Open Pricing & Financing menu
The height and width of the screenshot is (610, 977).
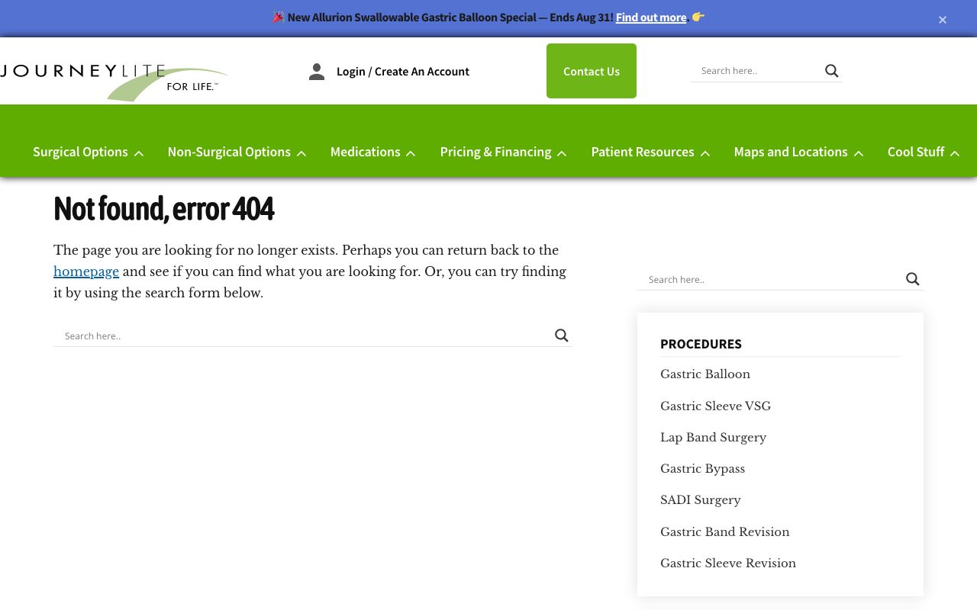tap(503, 152)
